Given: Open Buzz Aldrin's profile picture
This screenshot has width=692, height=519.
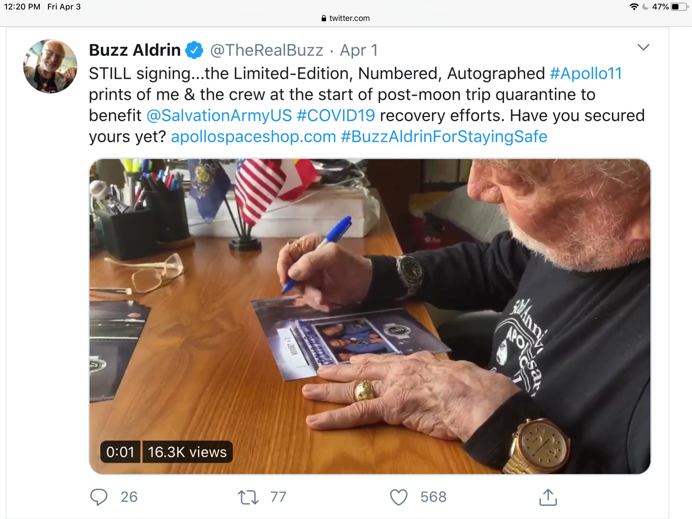Looking at the screenshot, I should tap(50, 66).
